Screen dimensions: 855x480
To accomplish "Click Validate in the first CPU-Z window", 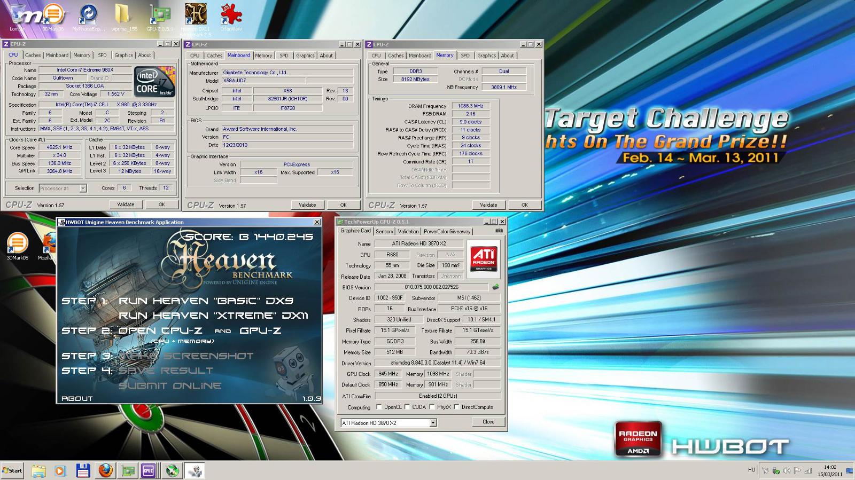I will (126, 204).
